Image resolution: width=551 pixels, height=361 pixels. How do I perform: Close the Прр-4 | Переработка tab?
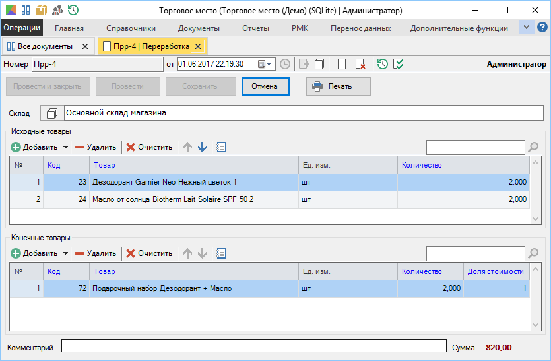198,46
